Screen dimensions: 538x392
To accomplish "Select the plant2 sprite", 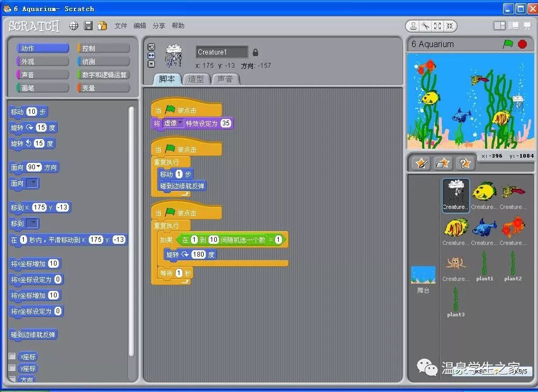I will [513, 267].
